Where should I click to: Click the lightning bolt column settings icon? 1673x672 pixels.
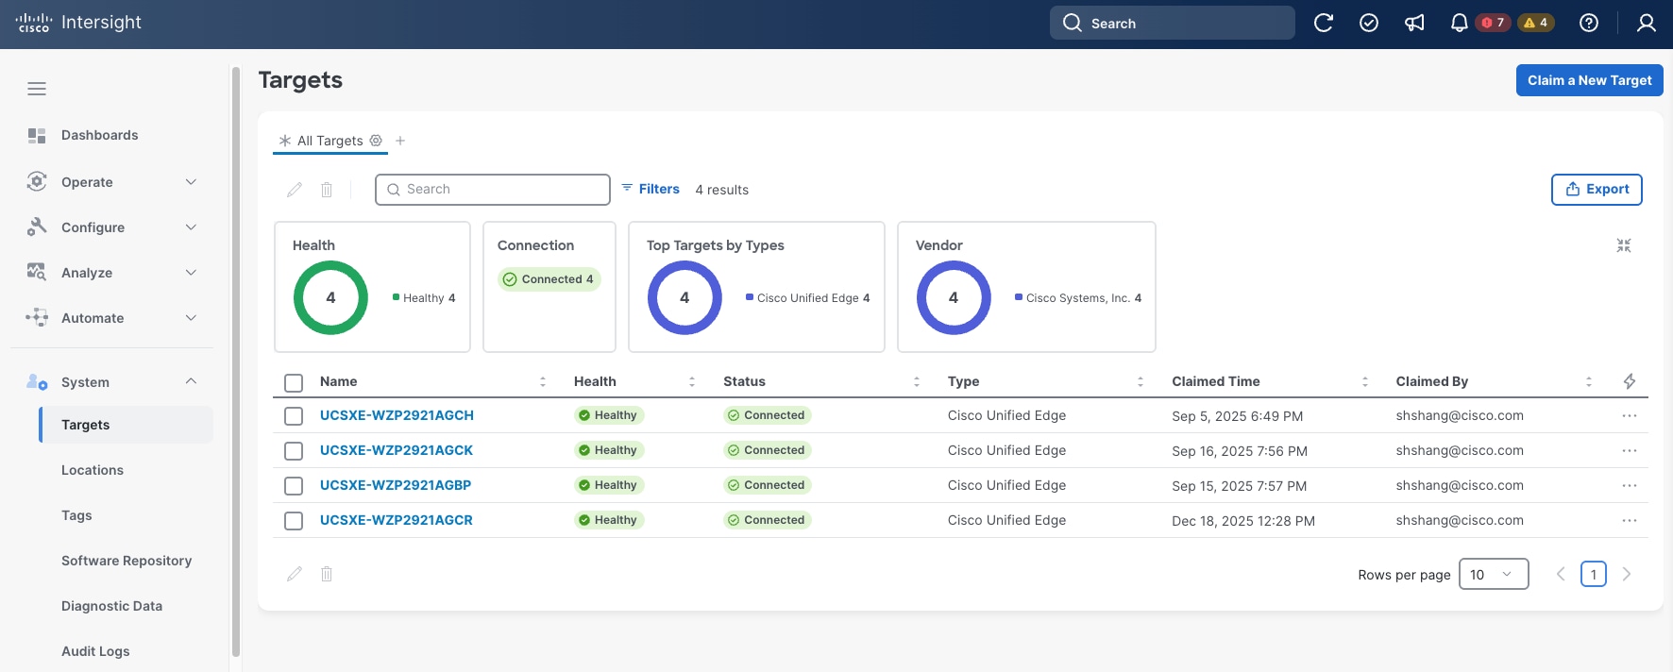[1630, 381]
